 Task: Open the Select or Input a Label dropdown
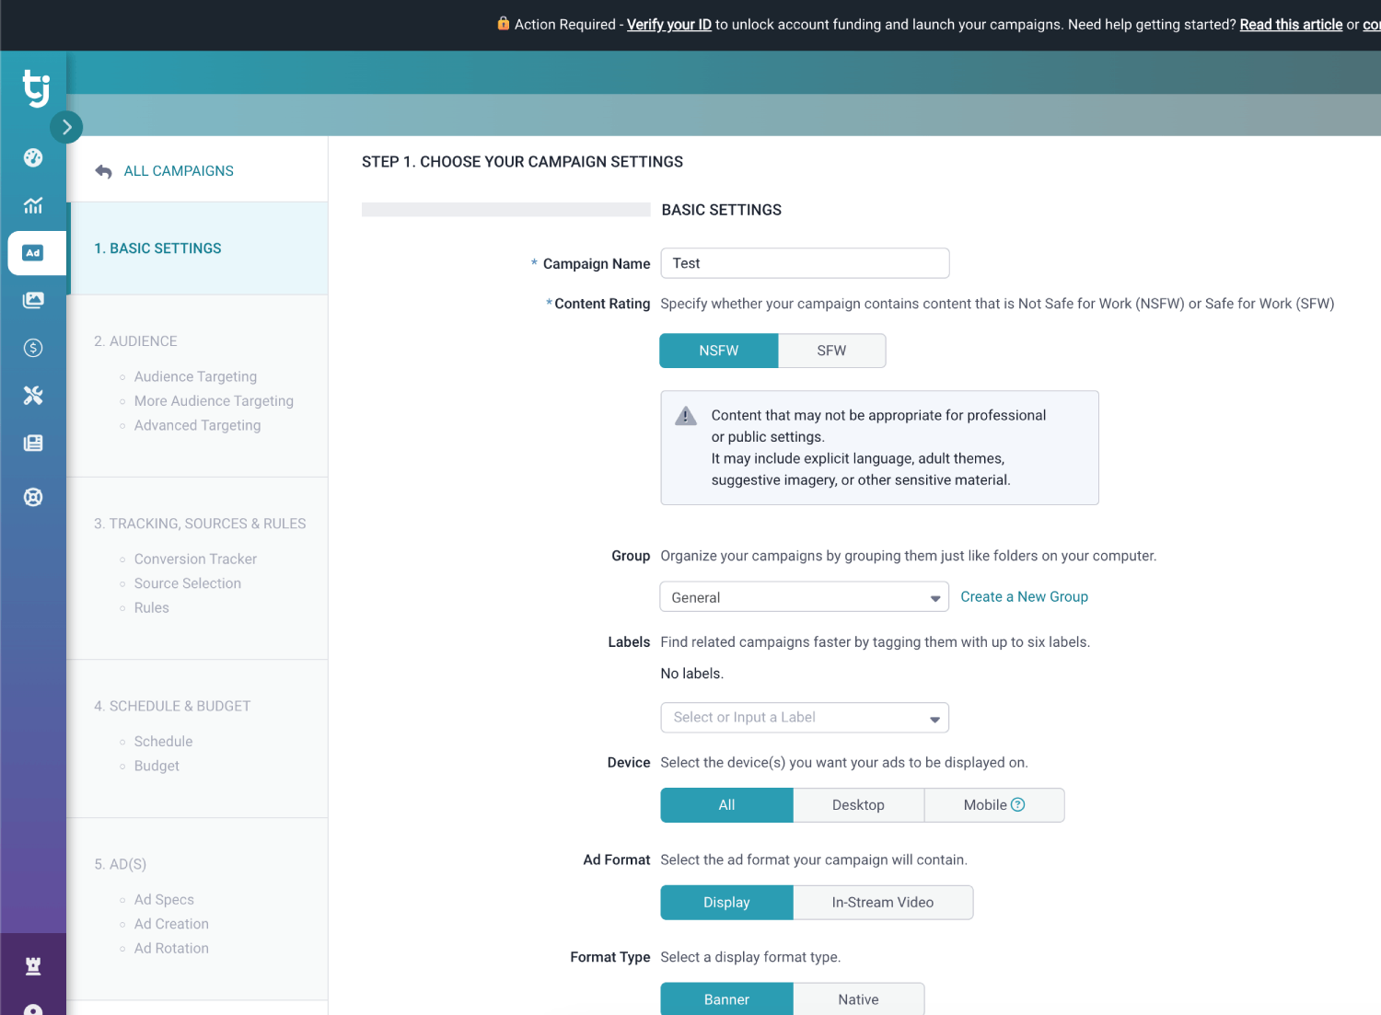805,718
